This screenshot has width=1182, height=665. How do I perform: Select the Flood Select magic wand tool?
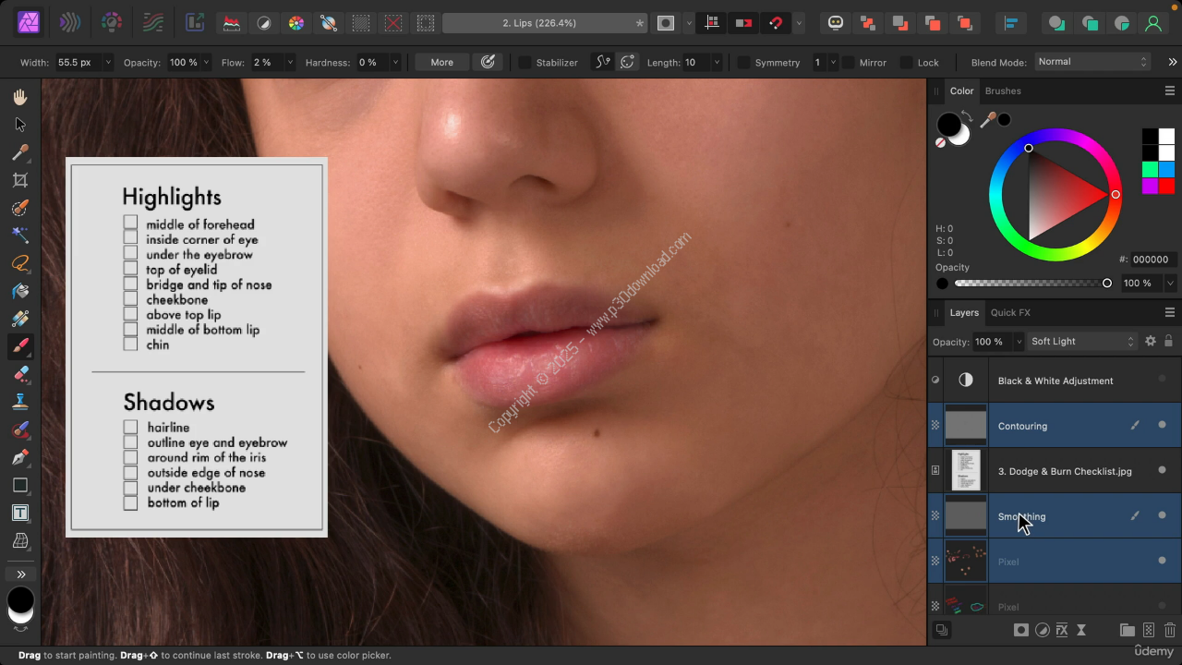20,236
